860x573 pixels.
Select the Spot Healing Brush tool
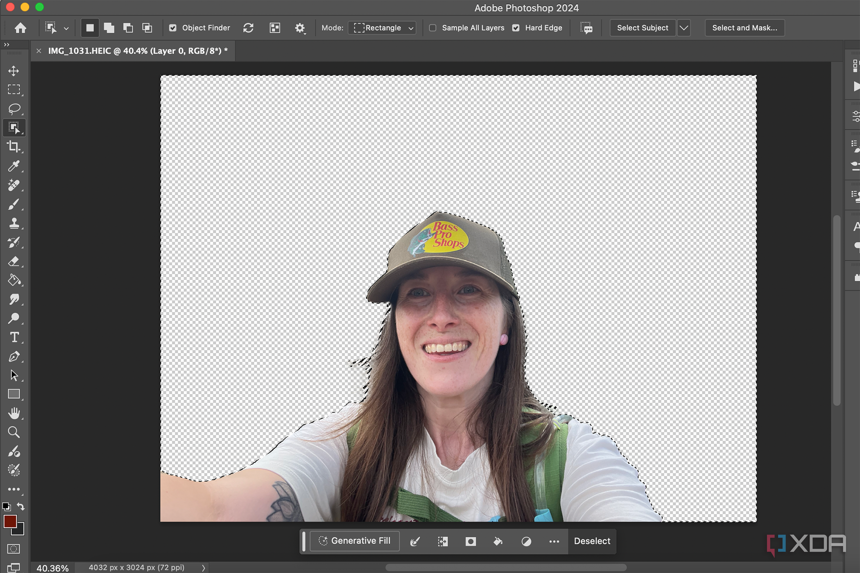(14, 185)
